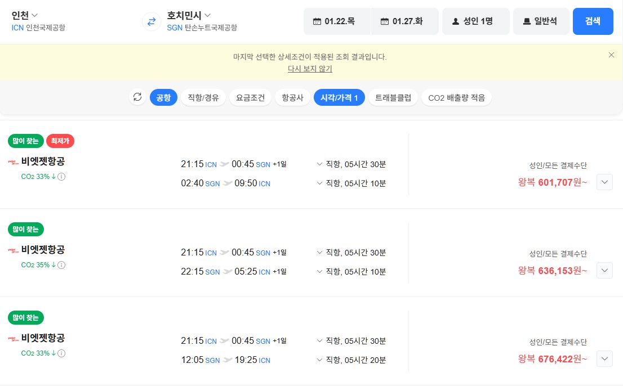Click CO2 info icon on second flight
Viewport: 623px width, 386px height.
coord(62,265)
